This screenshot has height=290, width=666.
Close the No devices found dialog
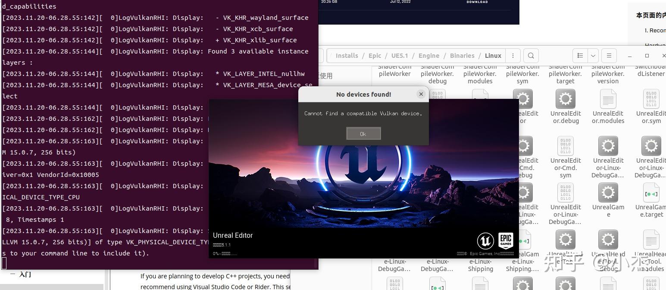click(x=421, y=94)
